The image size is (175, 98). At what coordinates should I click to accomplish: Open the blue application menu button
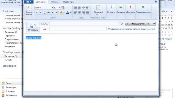point(29,2)
